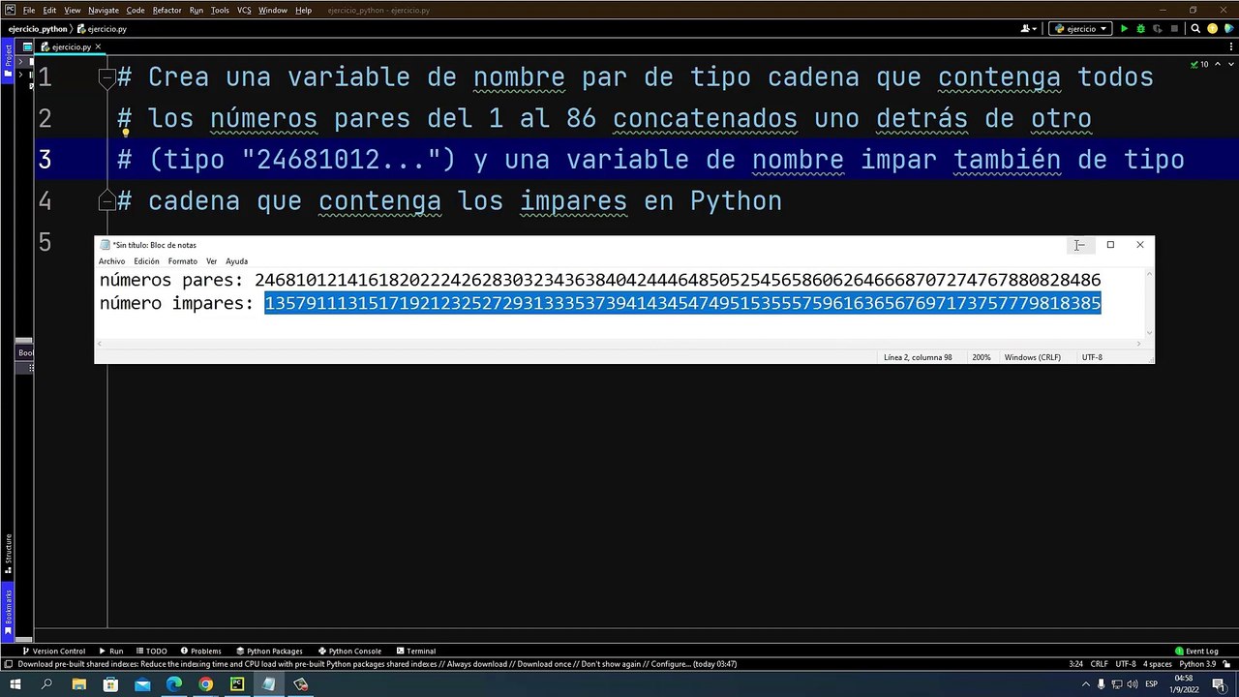Open the View menu in PyCharm
1239x697 pixels.
pos(73,10)
